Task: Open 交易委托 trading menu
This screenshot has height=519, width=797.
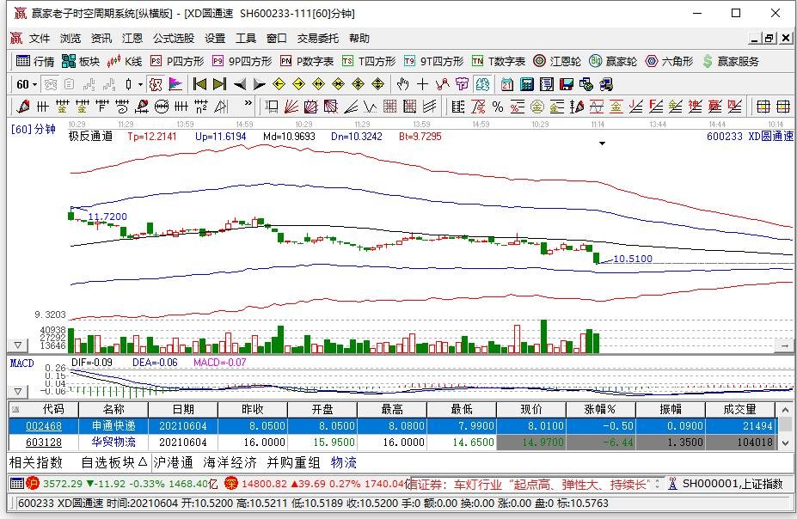Action: coord(317,38)
